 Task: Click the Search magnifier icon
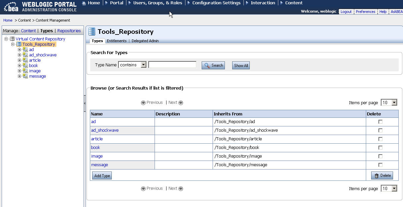(207, 65)
